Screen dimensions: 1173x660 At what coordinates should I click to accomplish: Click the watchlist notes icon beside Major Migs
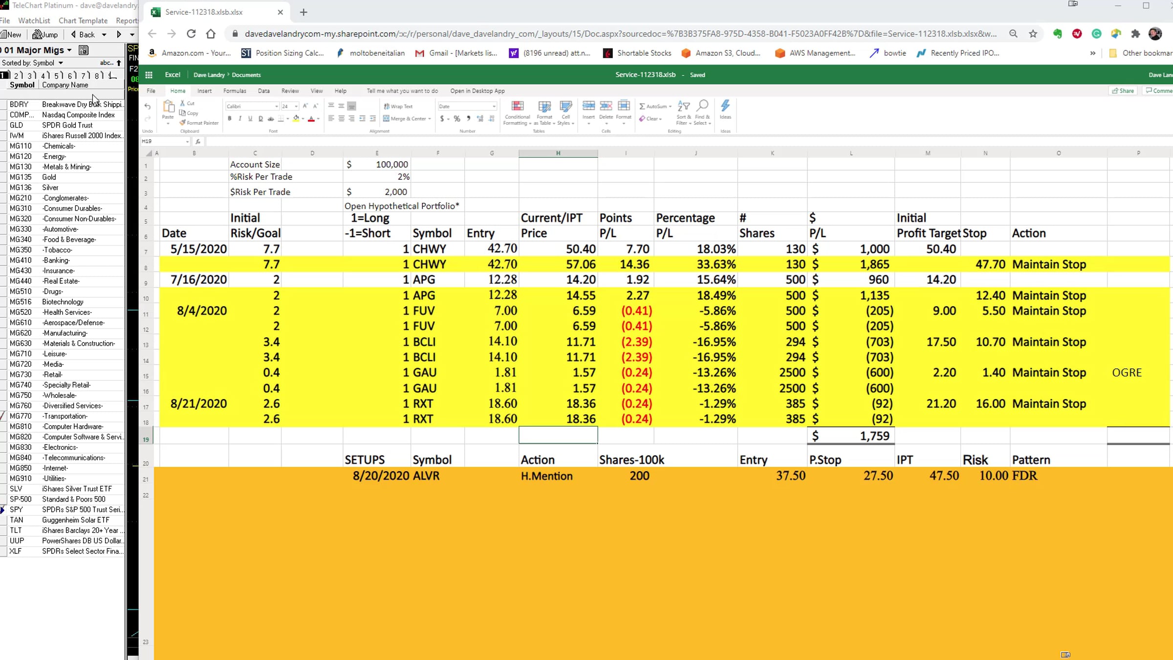click(84, 50)
